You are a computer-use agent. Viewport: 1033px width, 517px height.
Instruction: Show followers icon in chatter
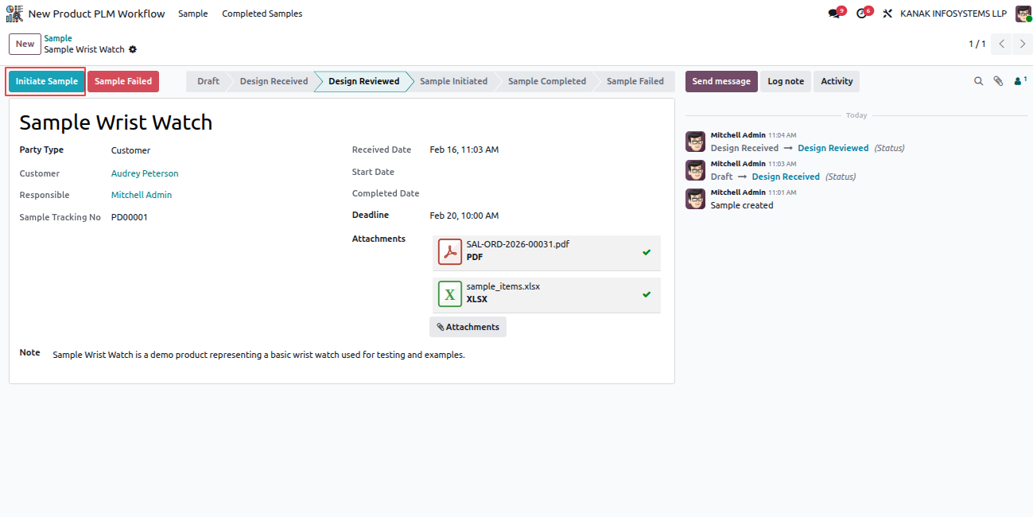pos(1019,81)
